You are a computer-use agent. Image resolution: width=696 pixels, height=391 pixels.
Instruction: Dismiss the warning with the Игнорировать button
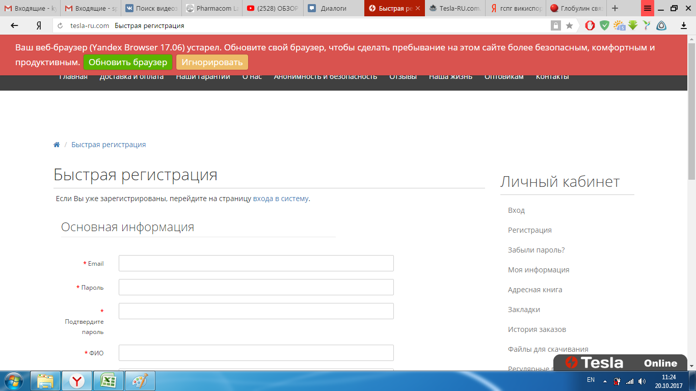click(212, 62)
